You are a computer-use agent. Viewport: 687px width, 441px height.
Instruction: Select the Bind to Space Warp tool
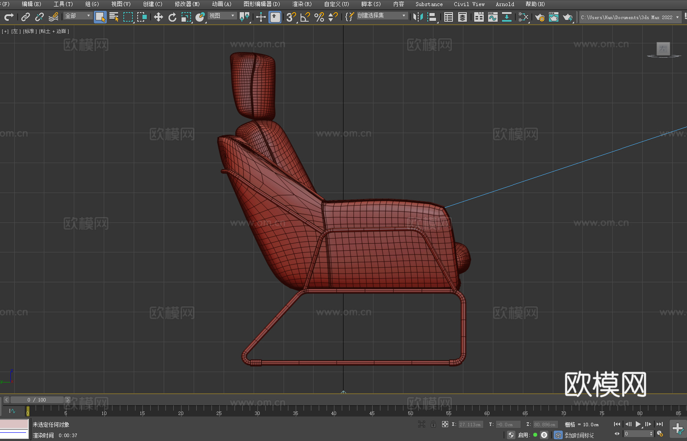click(x=53, y=17)
